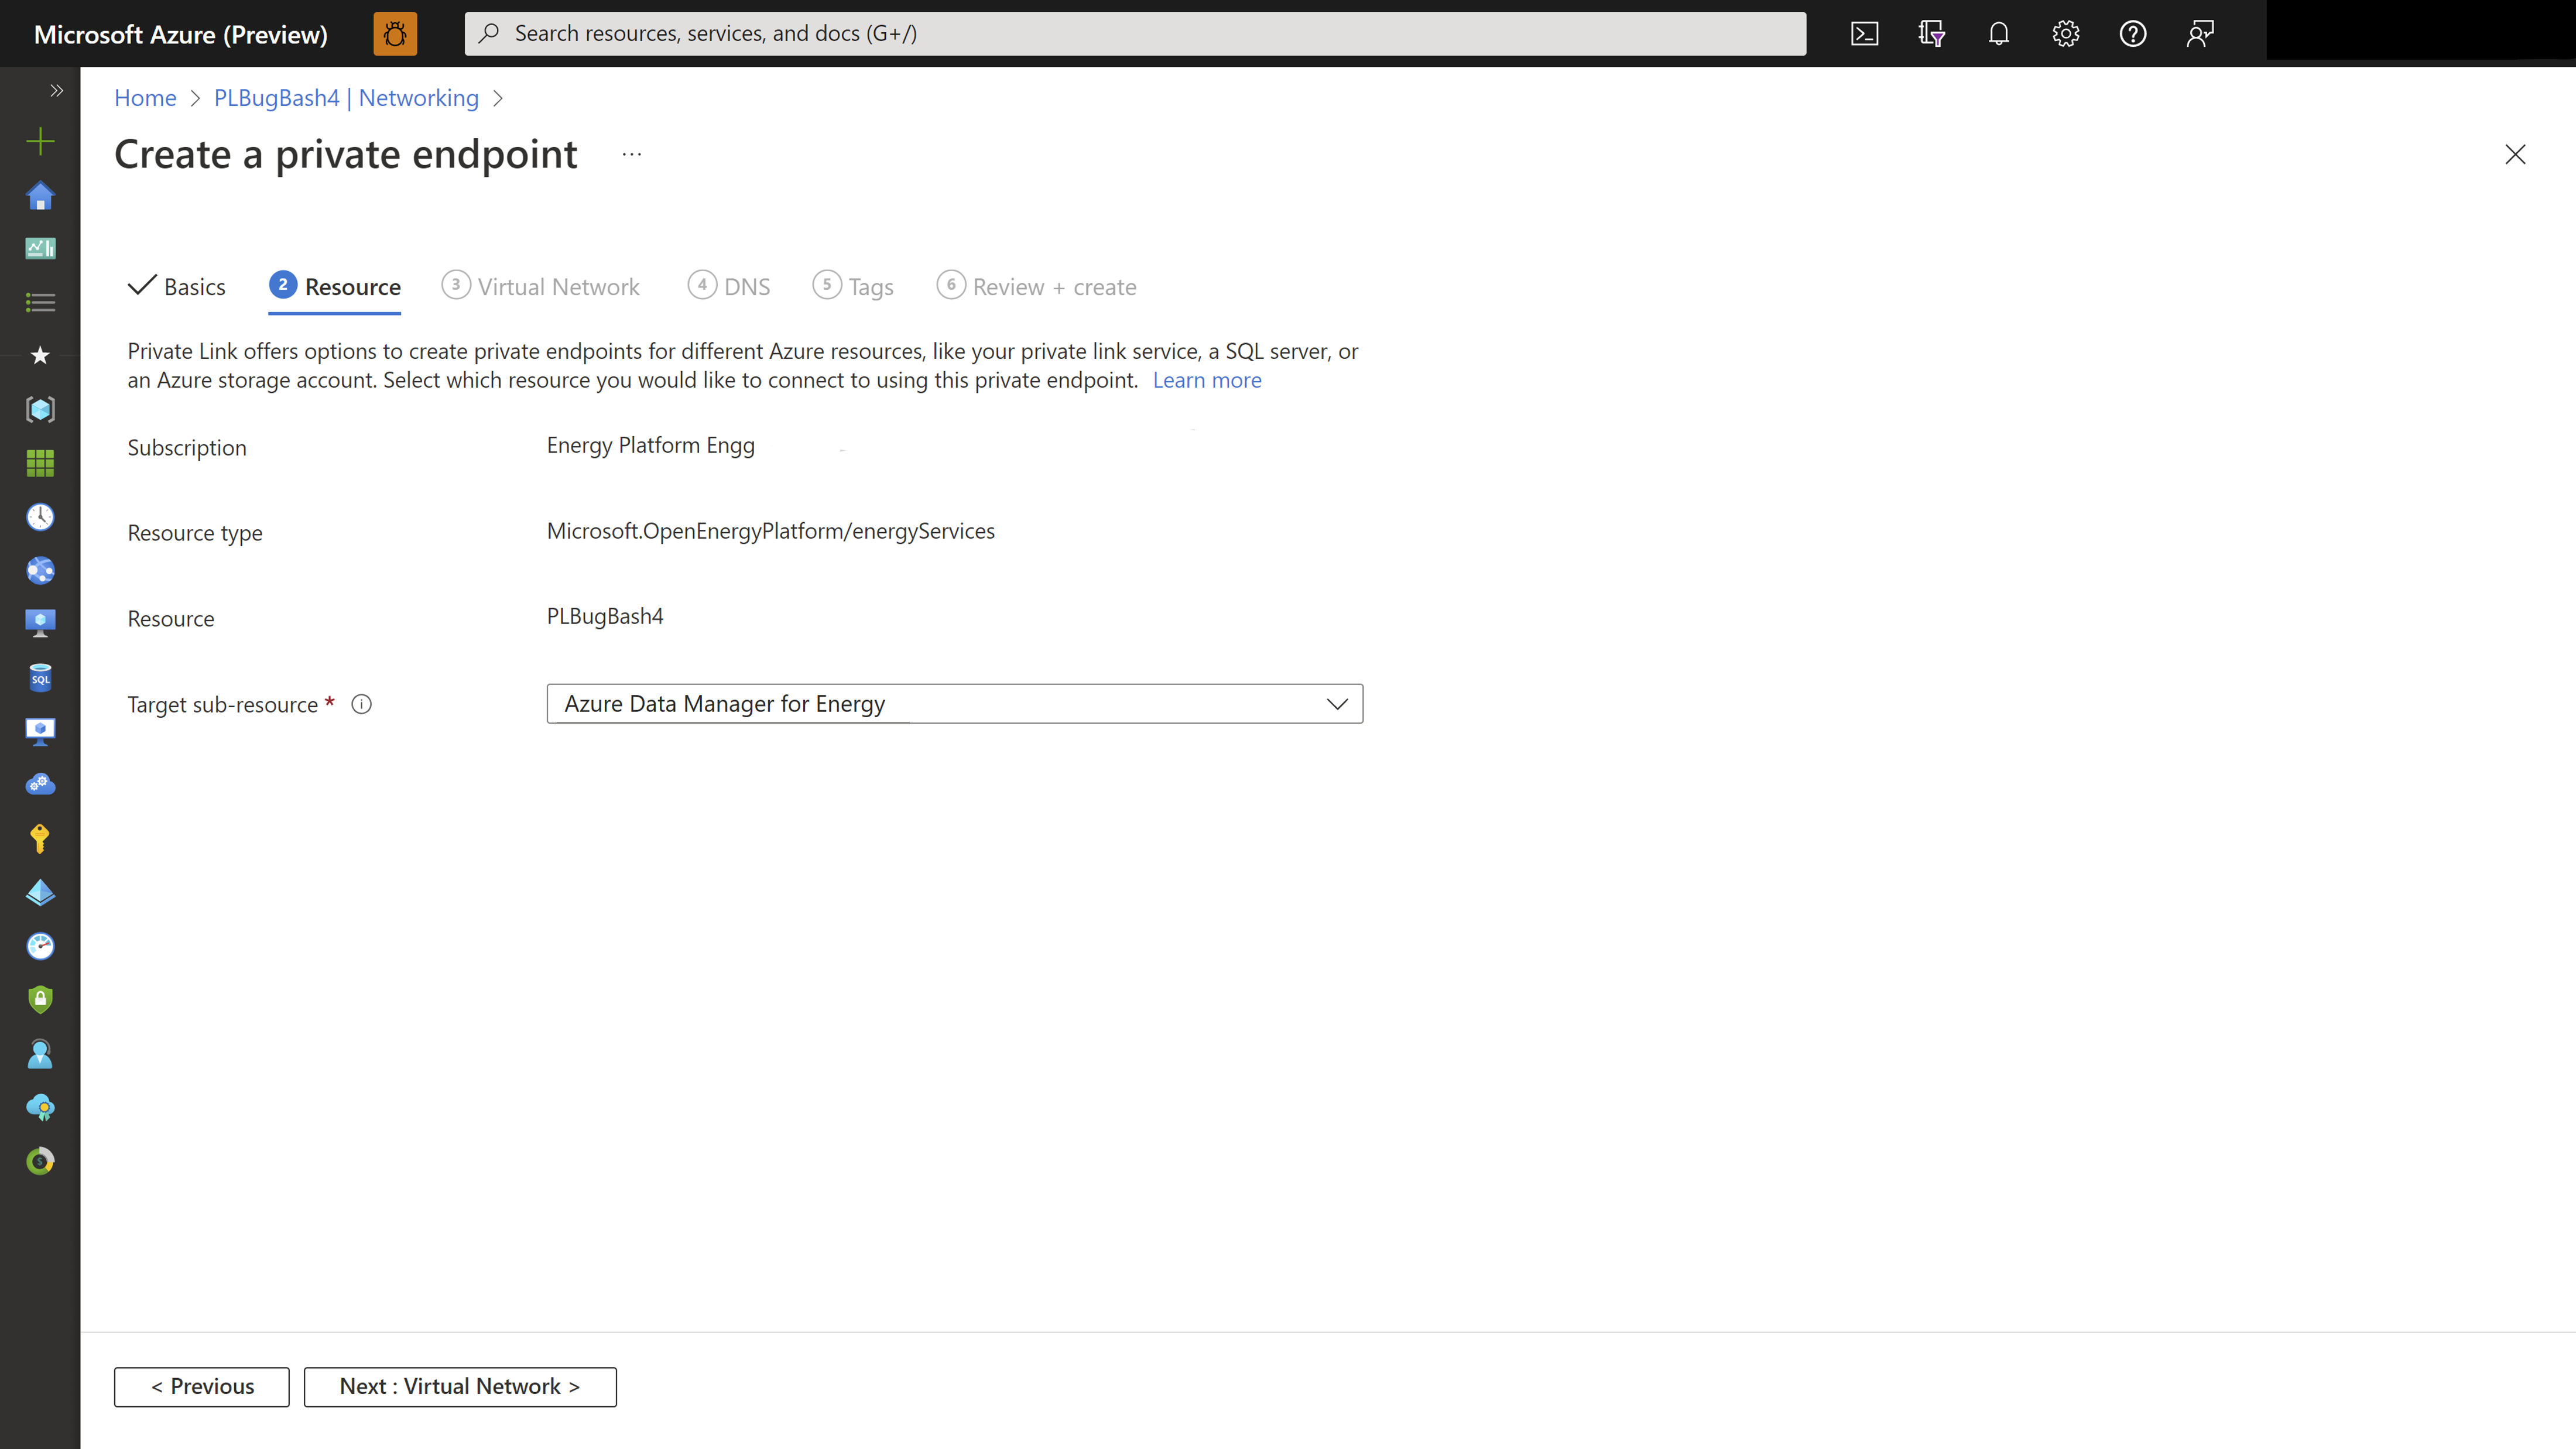The image size is (2576, 1449).
Task: Click the Learn more link
Action: [x=1207, y=380]
